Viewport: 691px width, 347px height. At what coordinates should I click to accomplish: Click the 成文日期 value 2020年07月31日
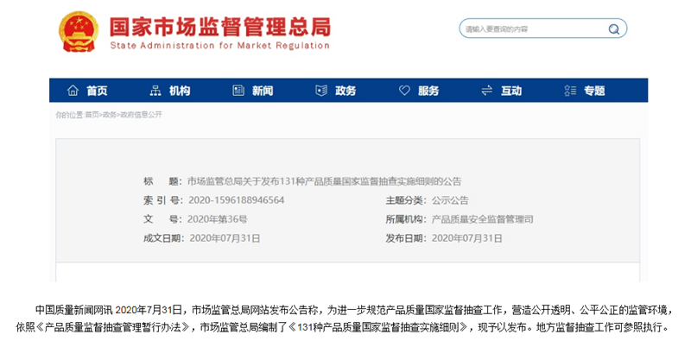point(225,238)
